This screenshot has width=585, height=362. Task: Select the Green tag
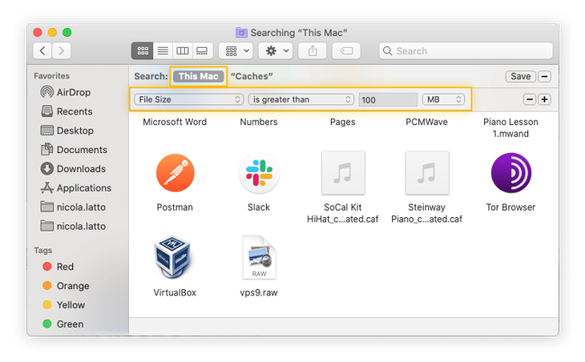coord(63,324)
